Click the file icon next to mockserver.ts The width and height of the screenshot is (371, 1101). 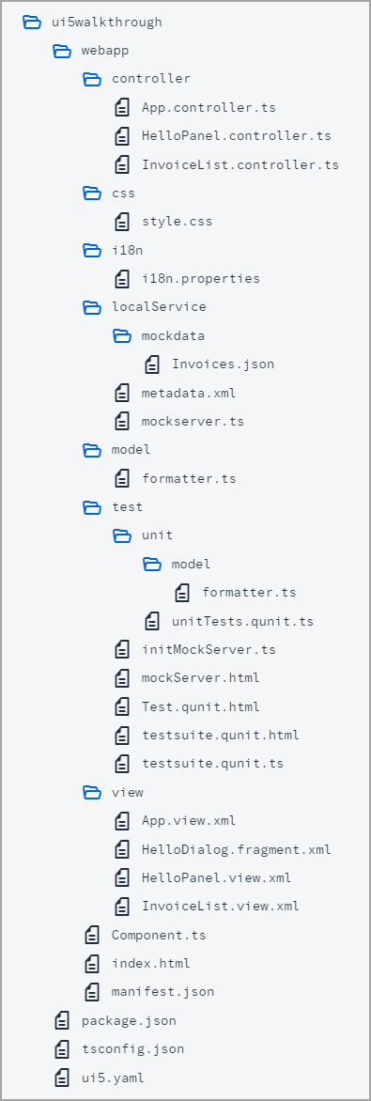pyautogui.click(x=122, y=421)
